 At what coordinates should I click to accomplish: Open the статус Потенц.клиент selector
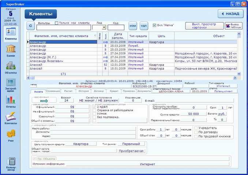coord(223,91)
